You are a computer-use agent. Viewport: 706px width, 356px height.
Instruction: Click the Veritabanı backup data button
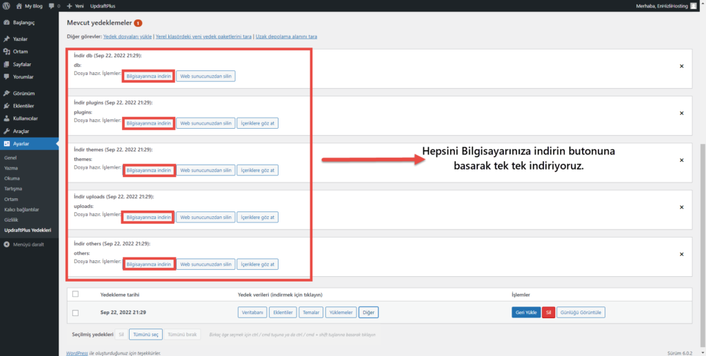point(252,313)
